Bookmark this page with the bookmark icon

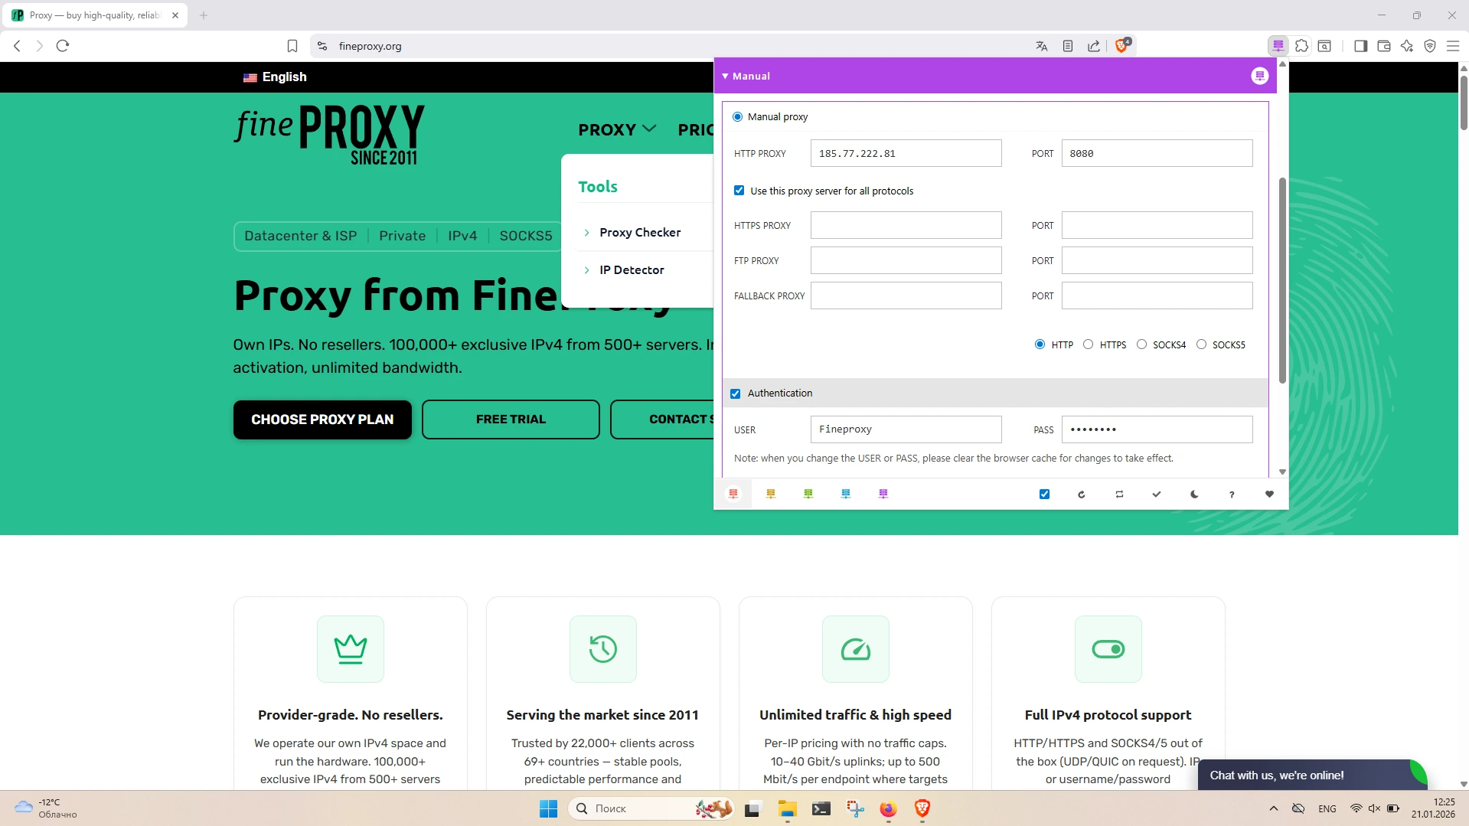point(292,46)
